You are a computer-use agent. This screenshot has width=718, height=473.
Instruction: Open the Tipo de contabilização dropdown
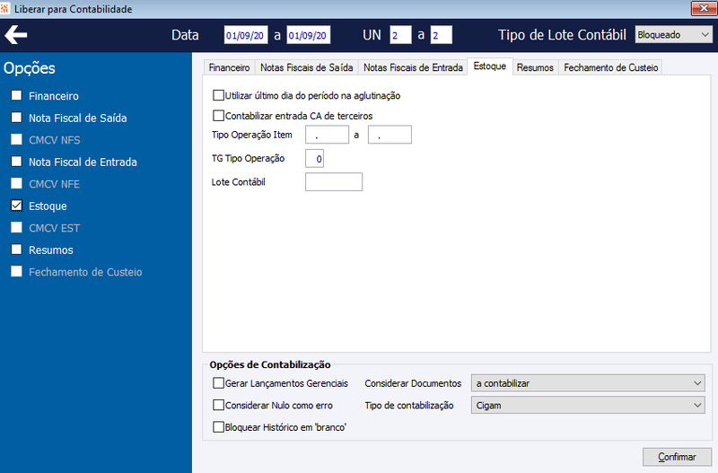coord(588,405)
